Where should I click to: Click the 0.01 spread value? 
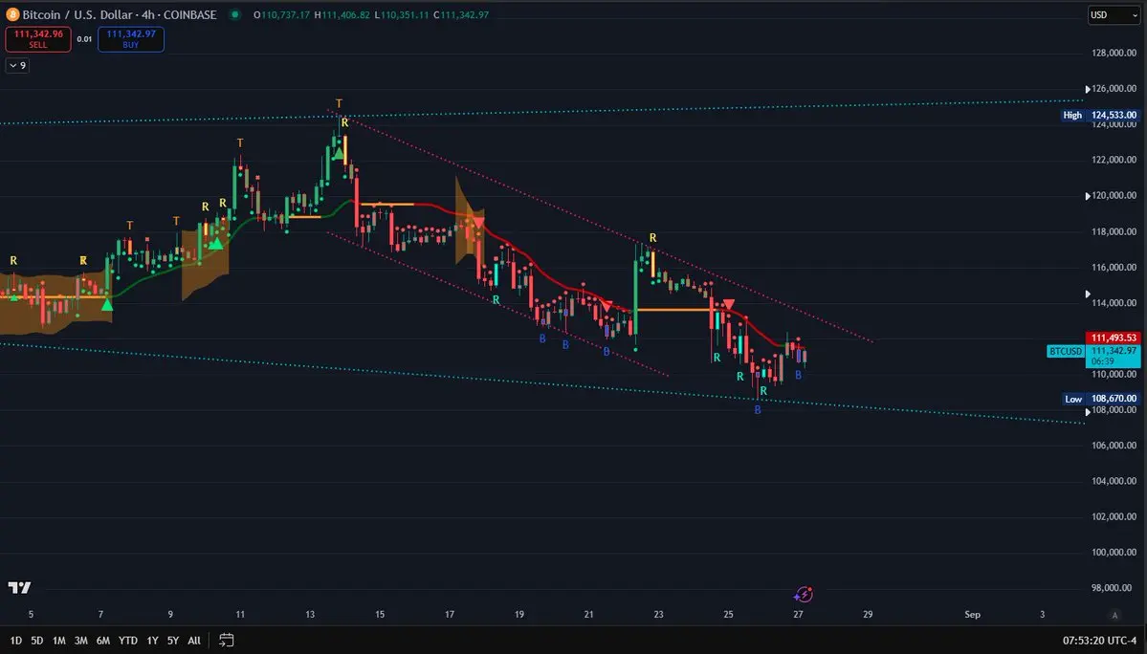pyautogui.click(x=85, y=39)
